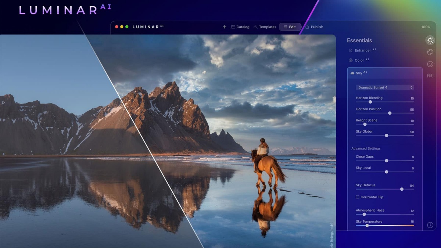
Task: Open the Essentials sun icon tools
Action: click(430, 40)
